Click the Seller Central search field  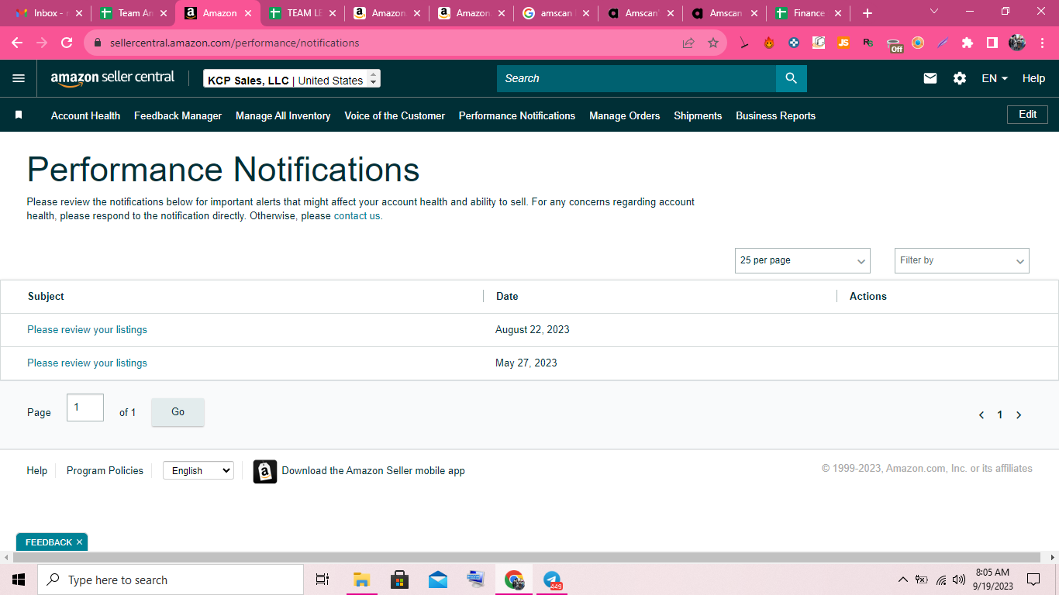coord(636,78)
